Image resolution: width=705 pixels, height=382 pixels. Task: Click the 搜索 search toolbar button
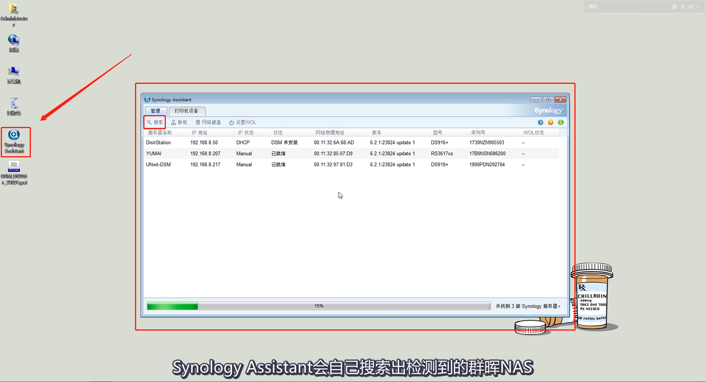click(x=155, y=122)
